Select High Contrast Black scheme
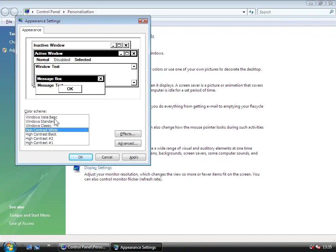Screen dimensions: 336x252 click(41, 134)
